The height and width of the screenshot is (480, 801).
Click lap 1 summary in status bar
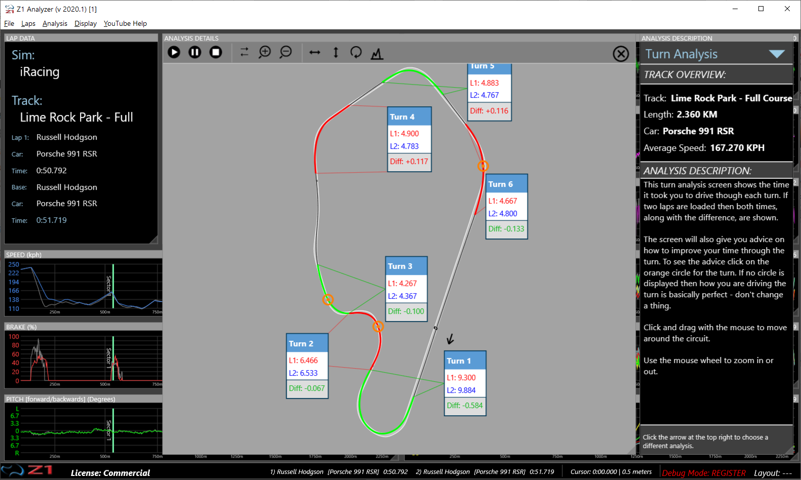click(339, 472)
